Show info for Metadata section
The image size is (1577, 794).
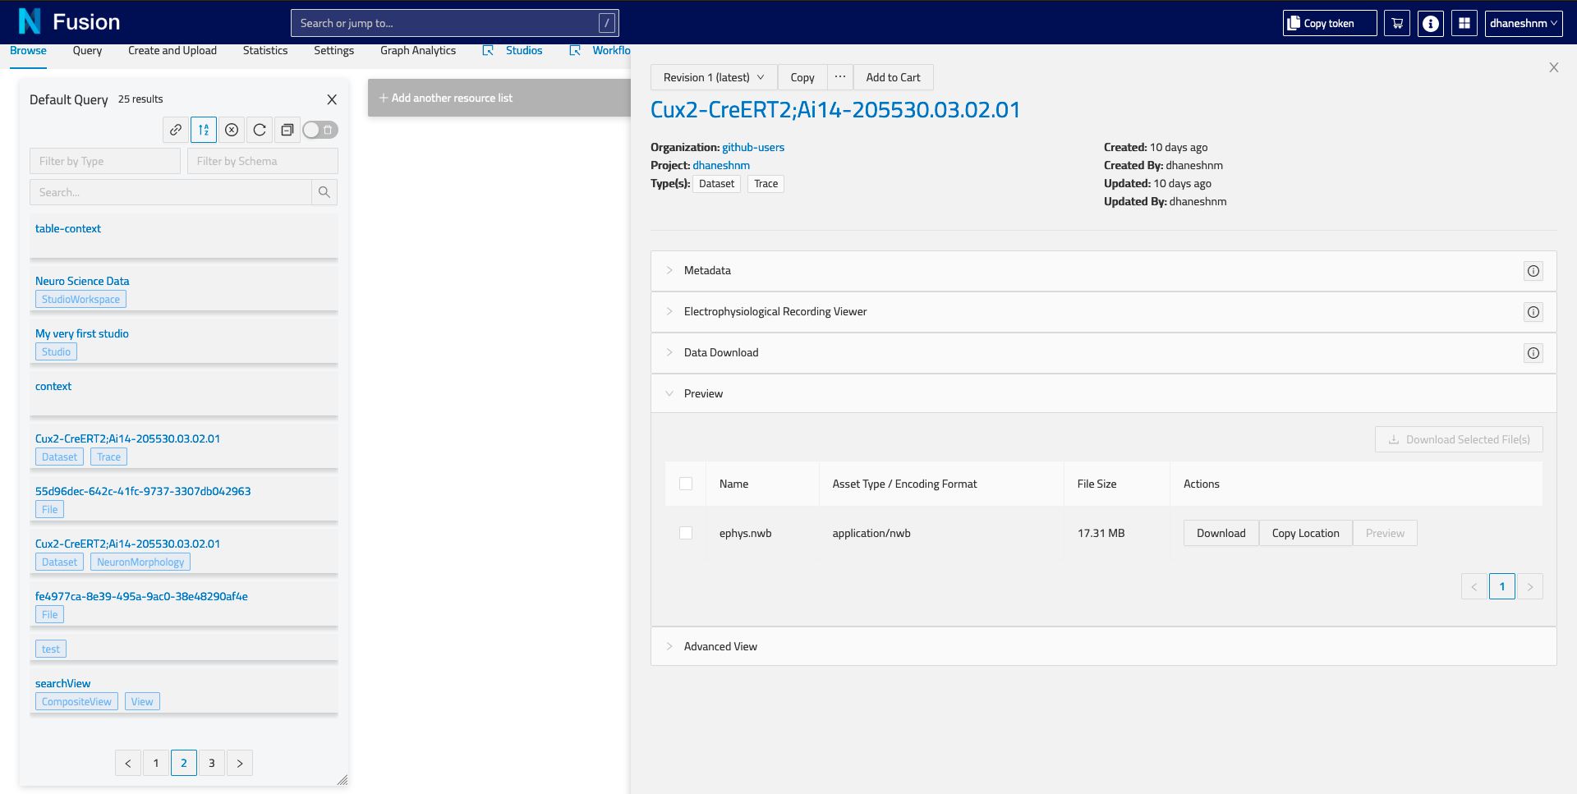(1533, 271)
